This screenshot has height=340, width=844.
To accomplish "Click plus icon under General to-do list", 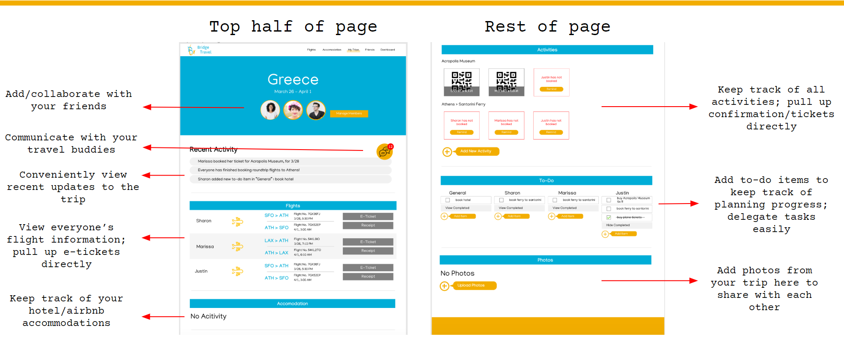I will [x=444, y=216].
